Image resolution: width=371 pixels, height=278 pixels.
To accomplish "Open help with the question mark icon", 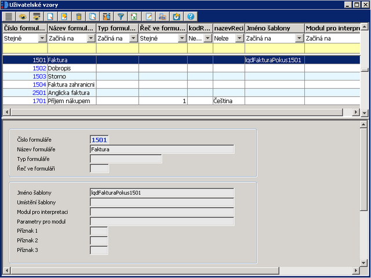I will tap(190, 17).
